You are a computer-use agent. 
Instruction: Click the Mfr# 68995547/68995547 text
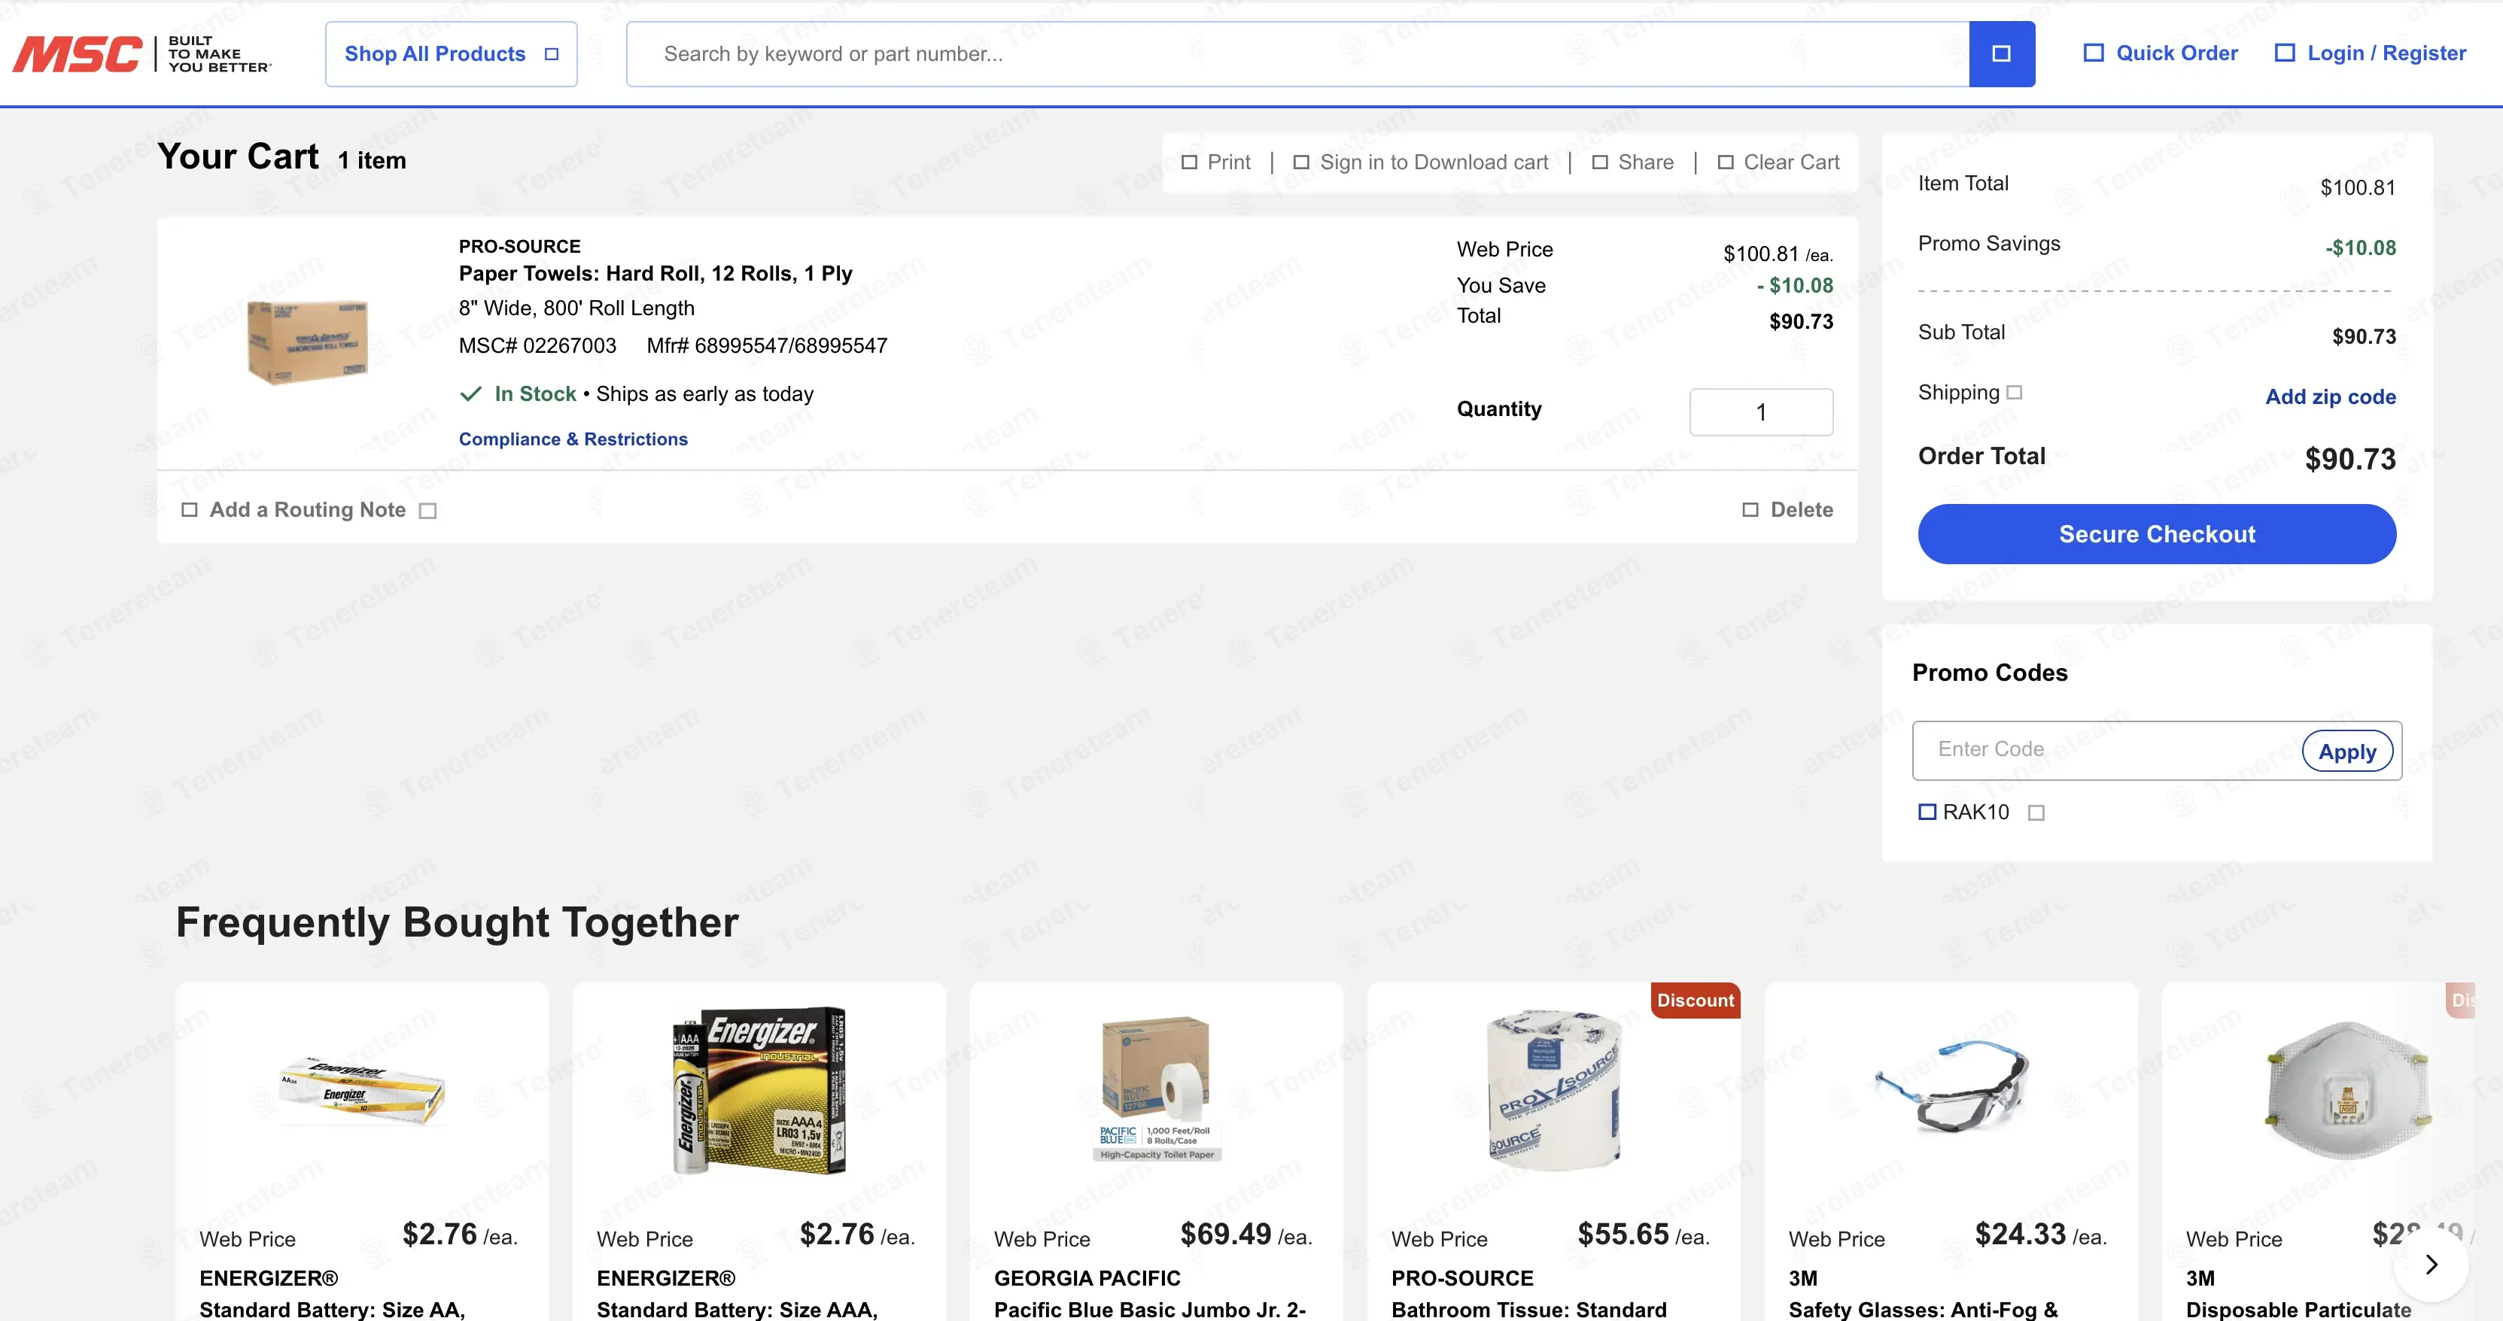pyautogui.click(x=767, y=346)
